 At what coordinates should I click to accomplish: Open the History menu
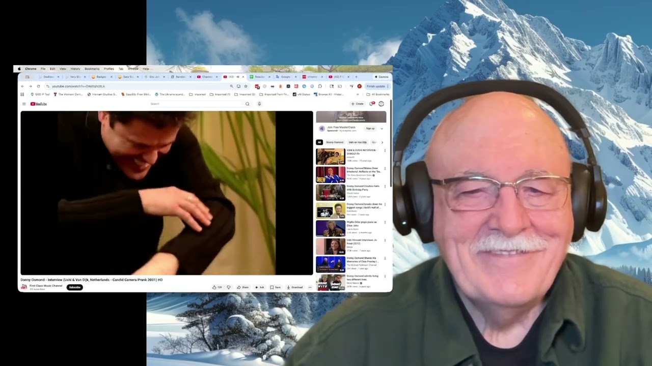click(75, 69)
